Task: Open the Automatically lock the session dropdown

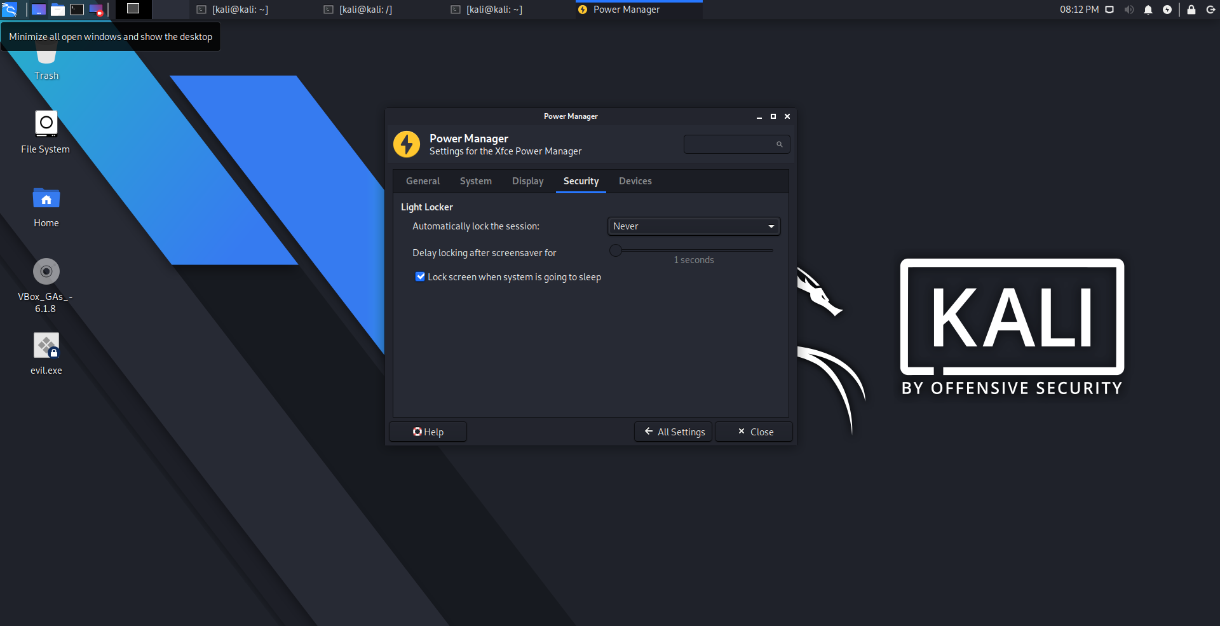Action: tap(693, 226)
